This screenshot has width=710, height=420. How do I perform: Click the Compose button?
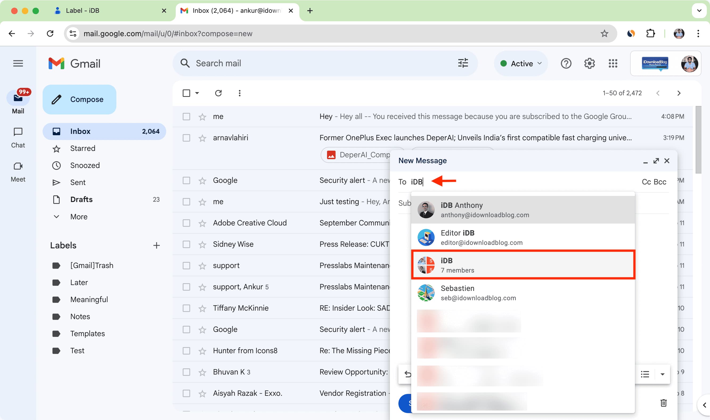(79, 100)
